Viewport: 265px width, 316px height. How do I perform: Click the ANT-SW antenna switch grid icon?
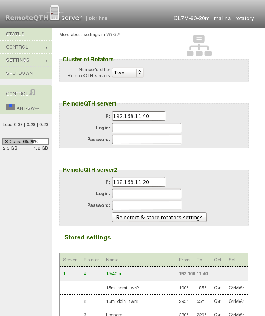(x=11, y=107)
